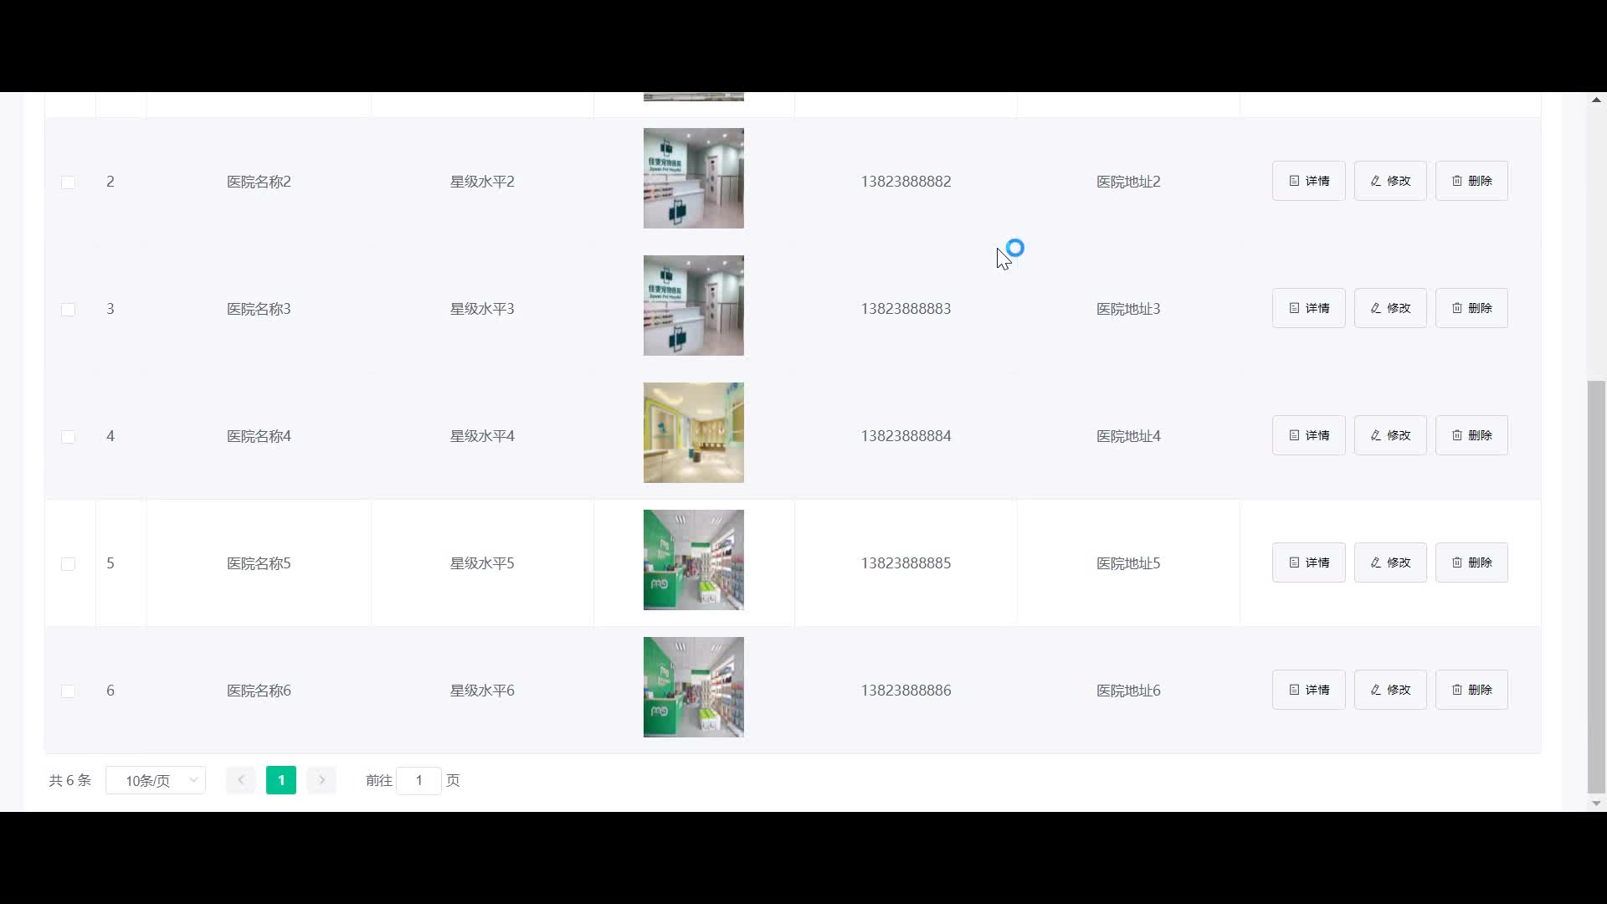The height and width of the screenshot is (904, 1607).
Task: Check the box for row 6
Action: [69, 691]
